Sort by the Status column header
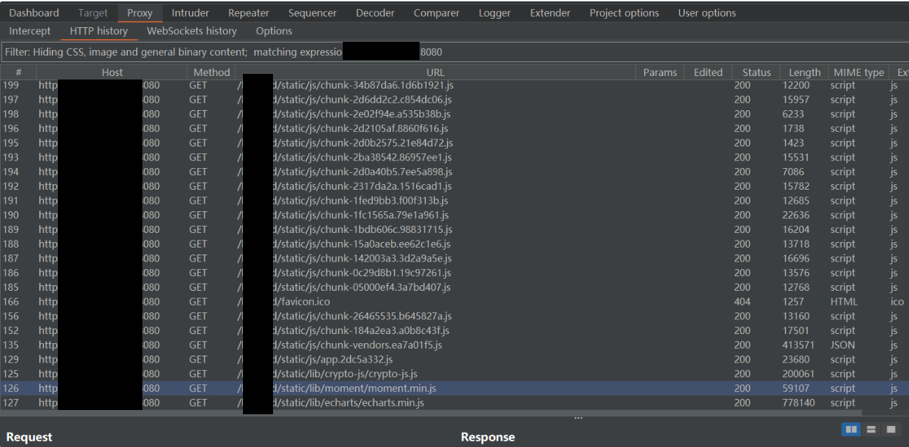 pos(757,73)
